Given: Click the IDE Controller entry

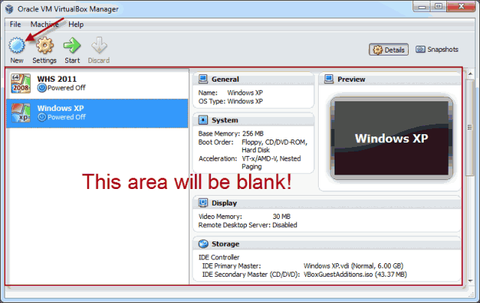Looking at the screenshot, I should point(219,257).
